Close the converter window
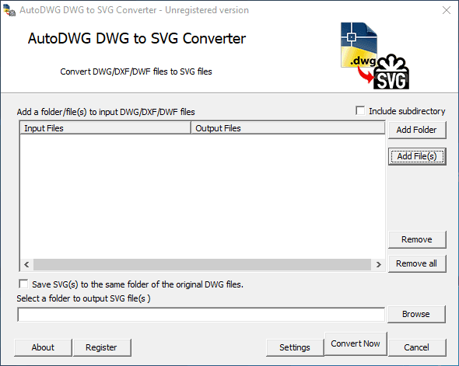This screenshot has height=366, width=459. pos(447,10)
